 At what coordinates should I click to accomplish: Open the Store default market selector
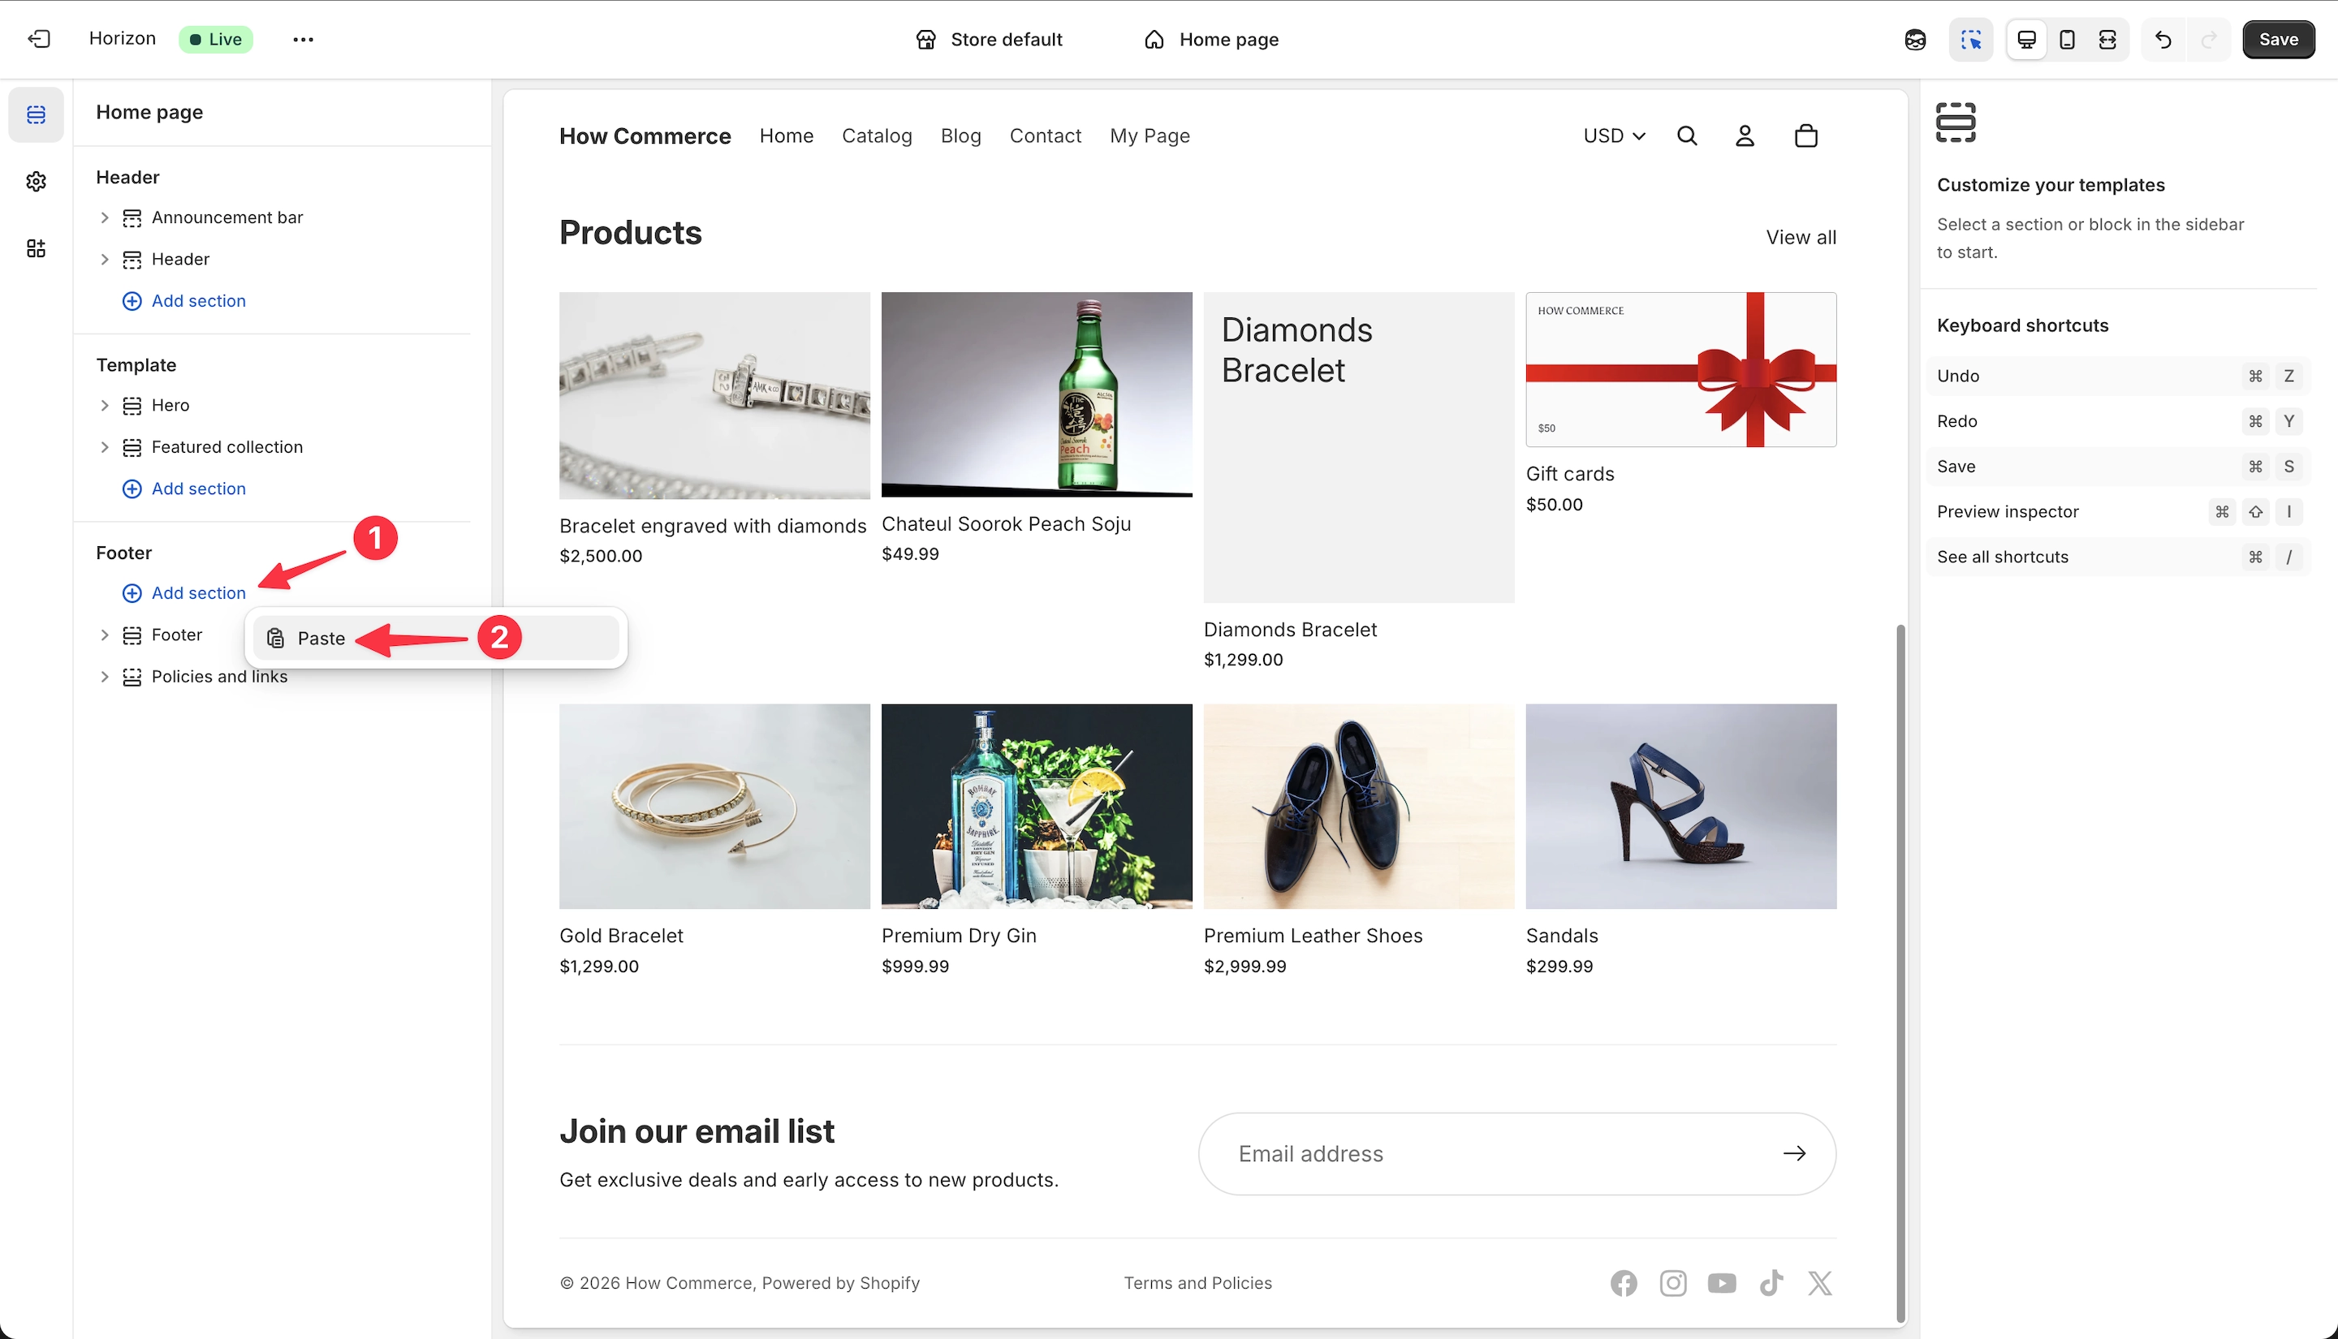click(x=989, y=40)
